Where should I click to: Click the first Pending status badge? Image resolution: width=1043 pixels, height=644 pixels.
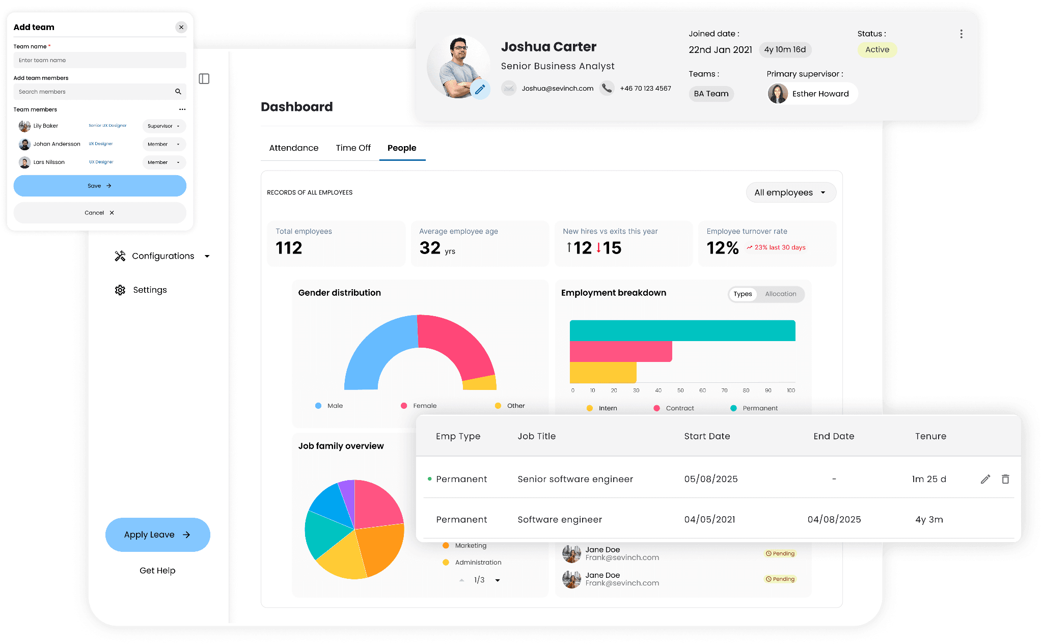[780, 554]
